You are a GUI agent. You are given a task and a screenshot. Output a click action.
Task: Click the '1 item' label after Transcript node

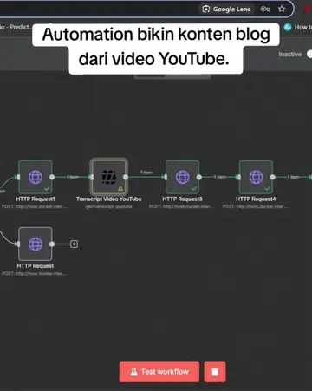146,173
